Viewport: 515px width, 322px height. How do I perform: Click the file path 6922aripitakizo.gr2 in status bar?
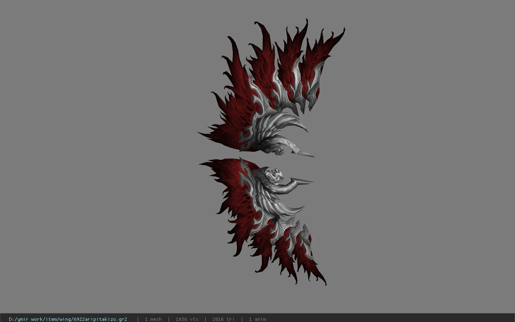(x=68, y=319)
